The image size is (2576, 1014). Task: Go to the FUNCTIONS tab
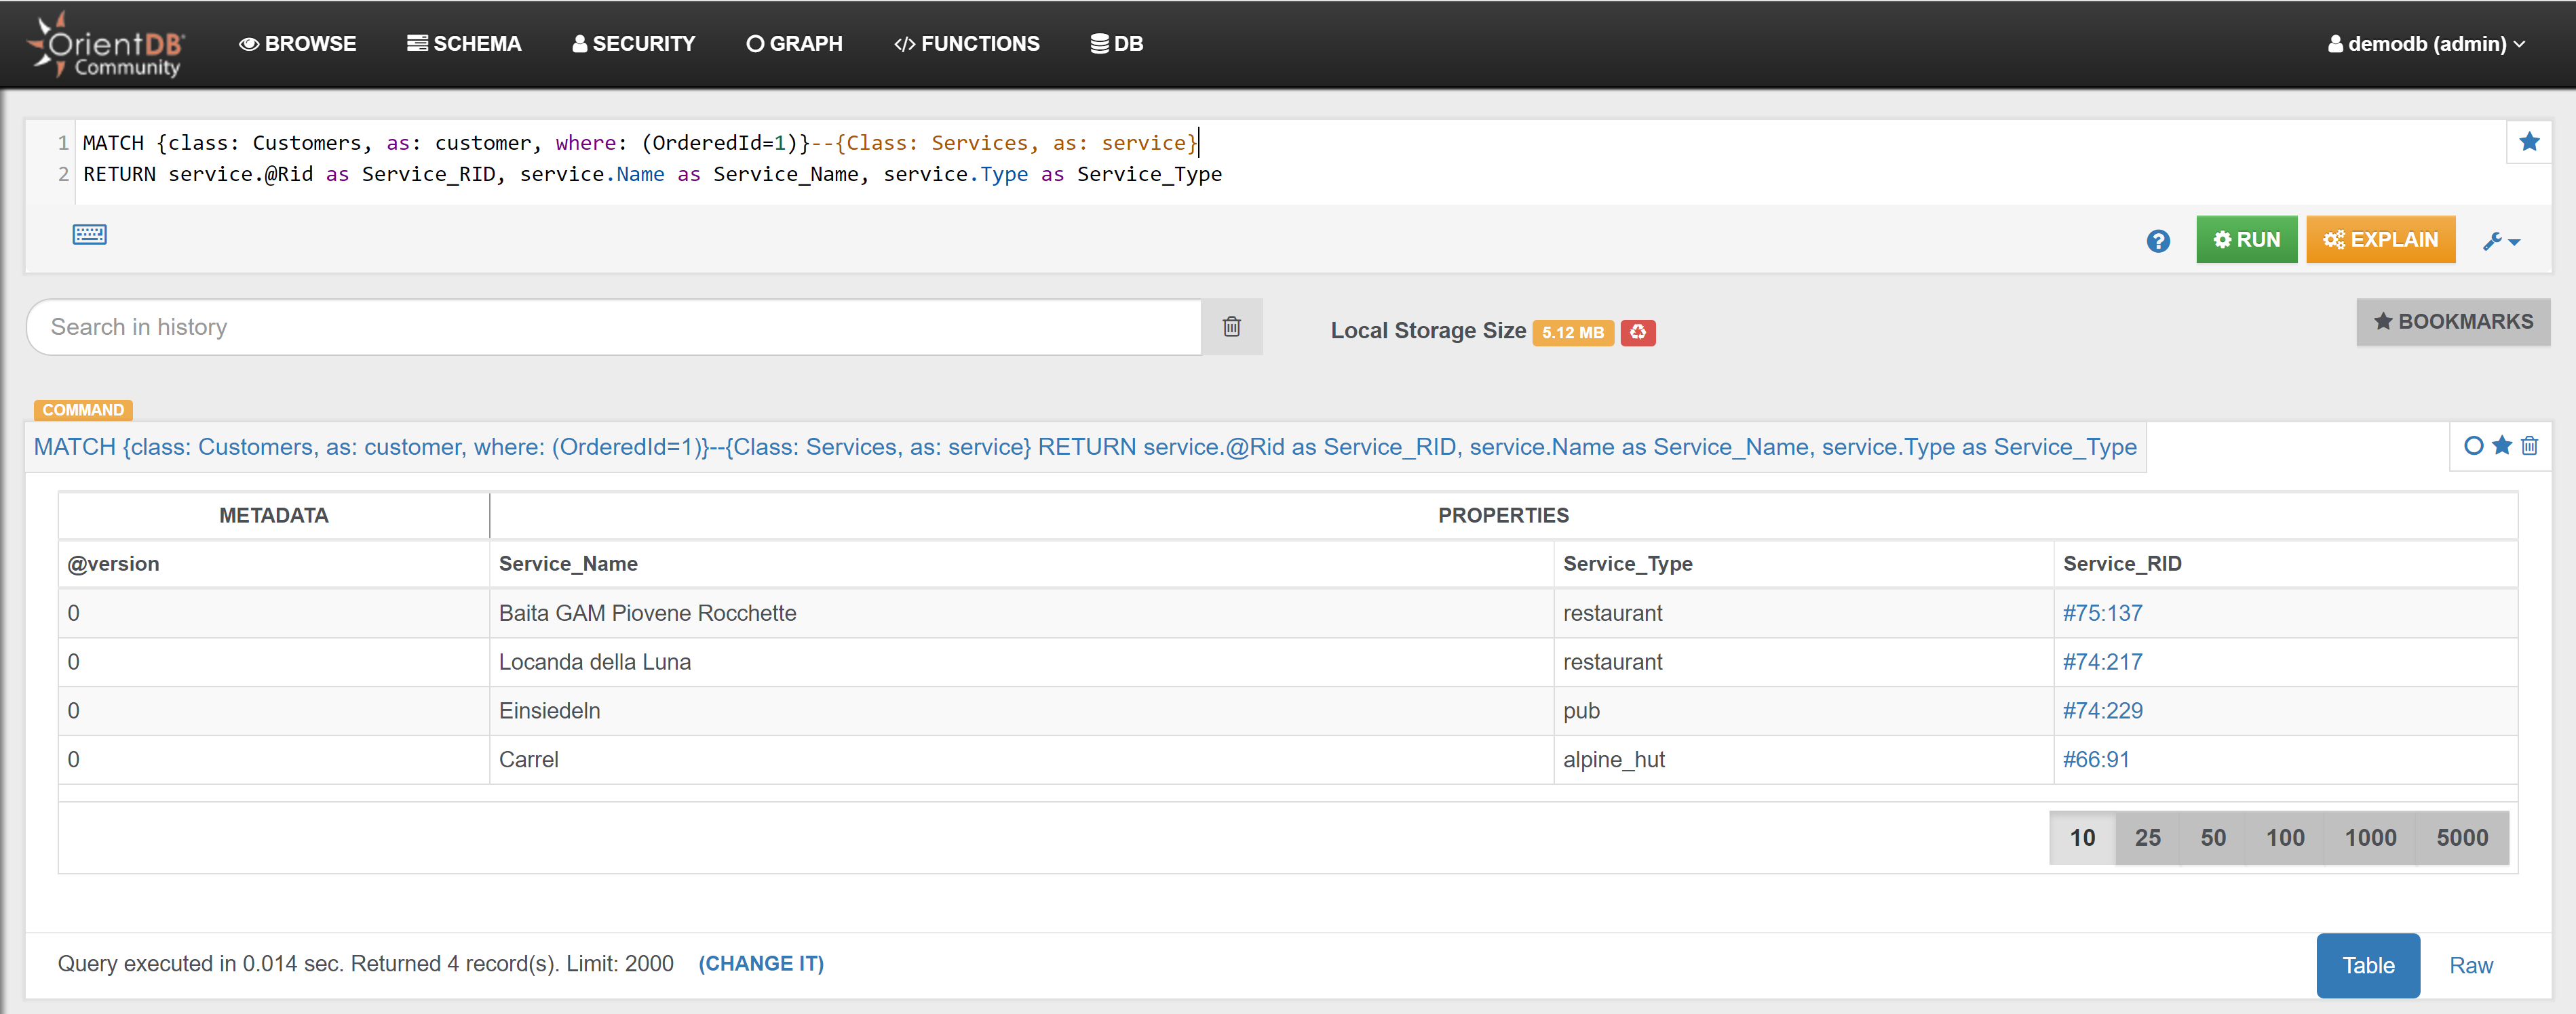pyautogui.click(x=966, y=44)
